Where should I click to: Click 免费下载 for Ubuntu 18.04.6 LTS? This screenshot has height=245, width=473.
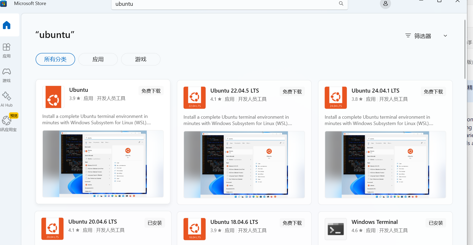pos(292,223)
